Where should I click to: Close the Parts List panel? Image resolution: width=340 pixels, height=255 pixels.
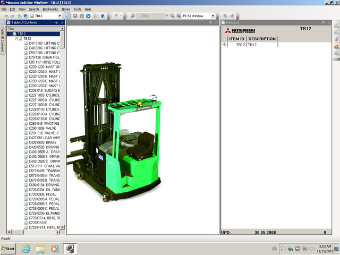click(329, 22)
